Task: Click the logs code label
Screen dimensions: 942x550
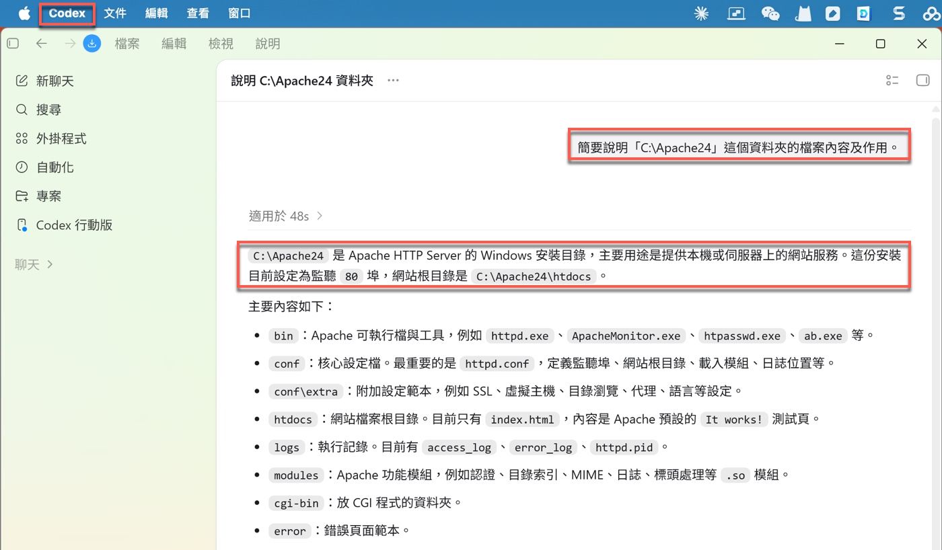Action: [287, 447]
